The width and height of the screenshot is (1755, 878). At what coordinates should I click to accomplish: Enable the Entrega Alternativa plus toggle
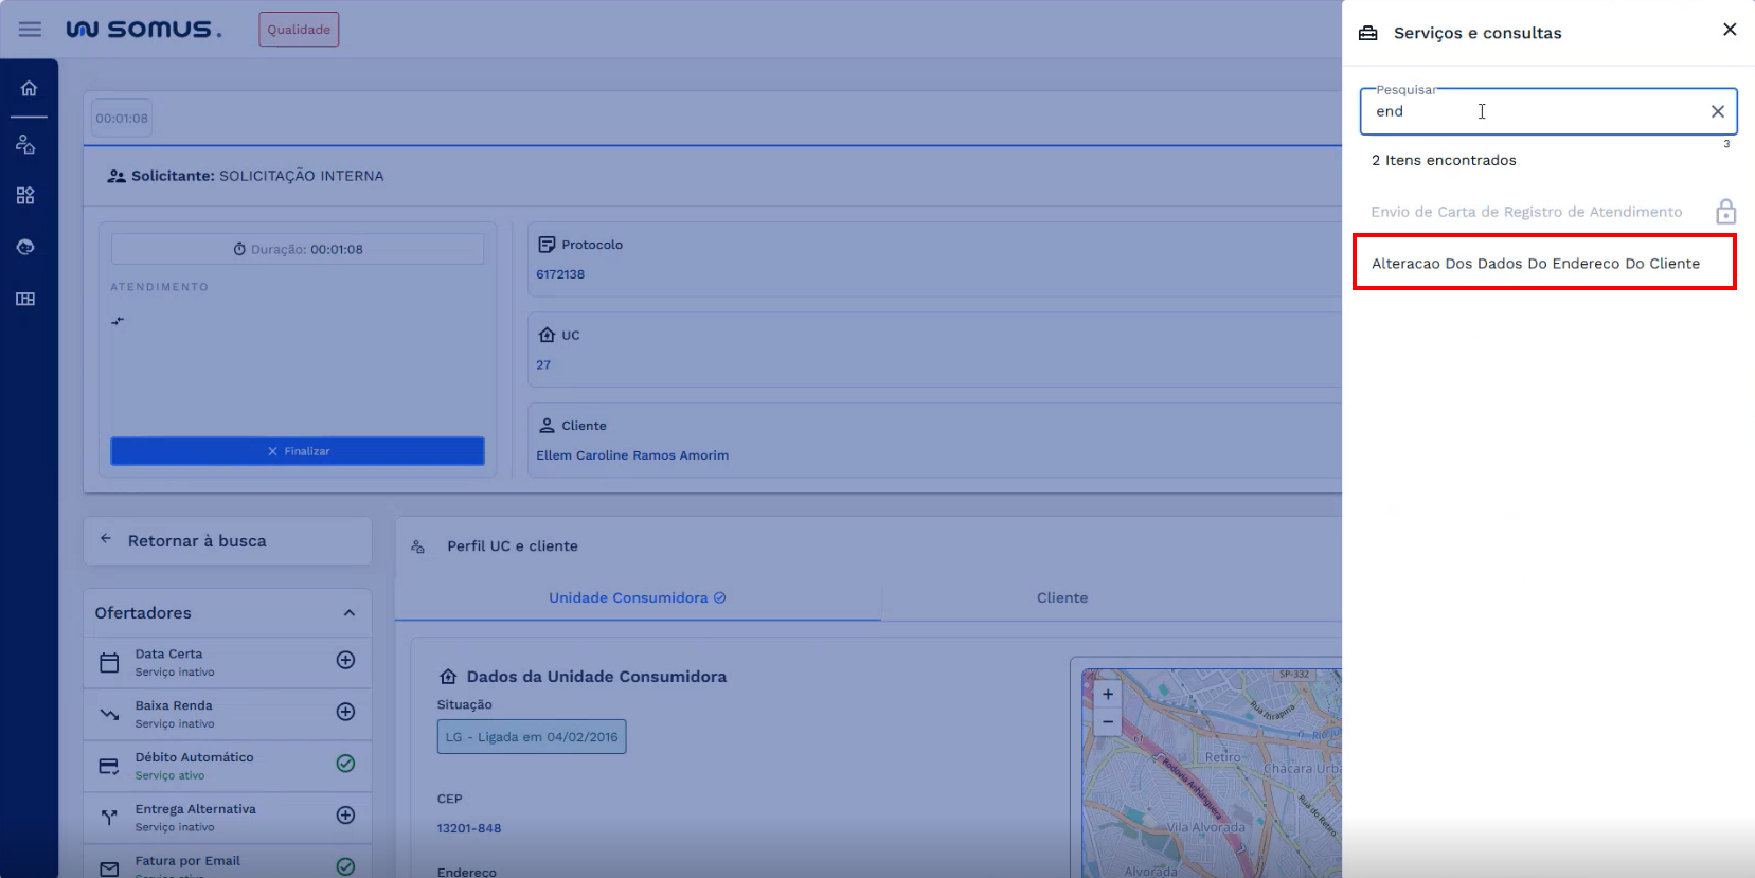(x=345, y=816)
